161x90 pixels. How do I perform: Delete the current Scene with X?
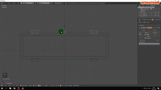52,3
